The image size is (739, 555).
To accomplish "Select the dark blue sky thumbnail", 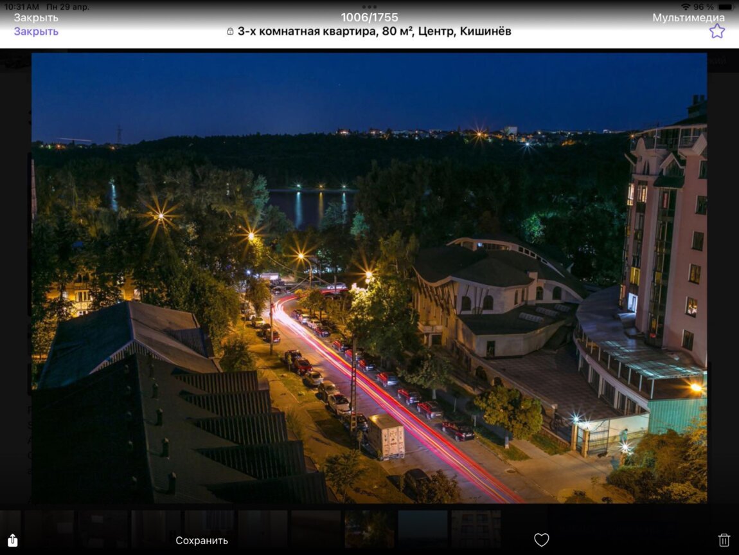I will [x=423, y=529].
